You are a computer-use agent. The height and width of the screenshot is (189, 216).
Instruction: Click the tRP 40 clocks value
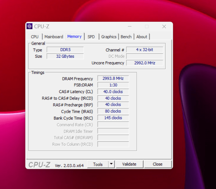click(113, 105)
